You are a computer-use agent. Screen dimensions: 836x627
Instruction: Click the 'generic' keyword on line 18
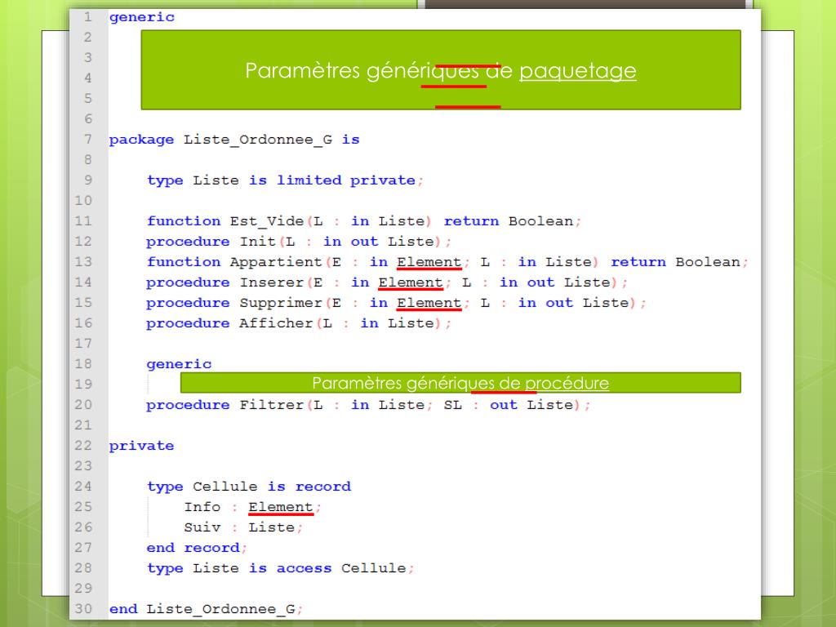click(179, 364)
